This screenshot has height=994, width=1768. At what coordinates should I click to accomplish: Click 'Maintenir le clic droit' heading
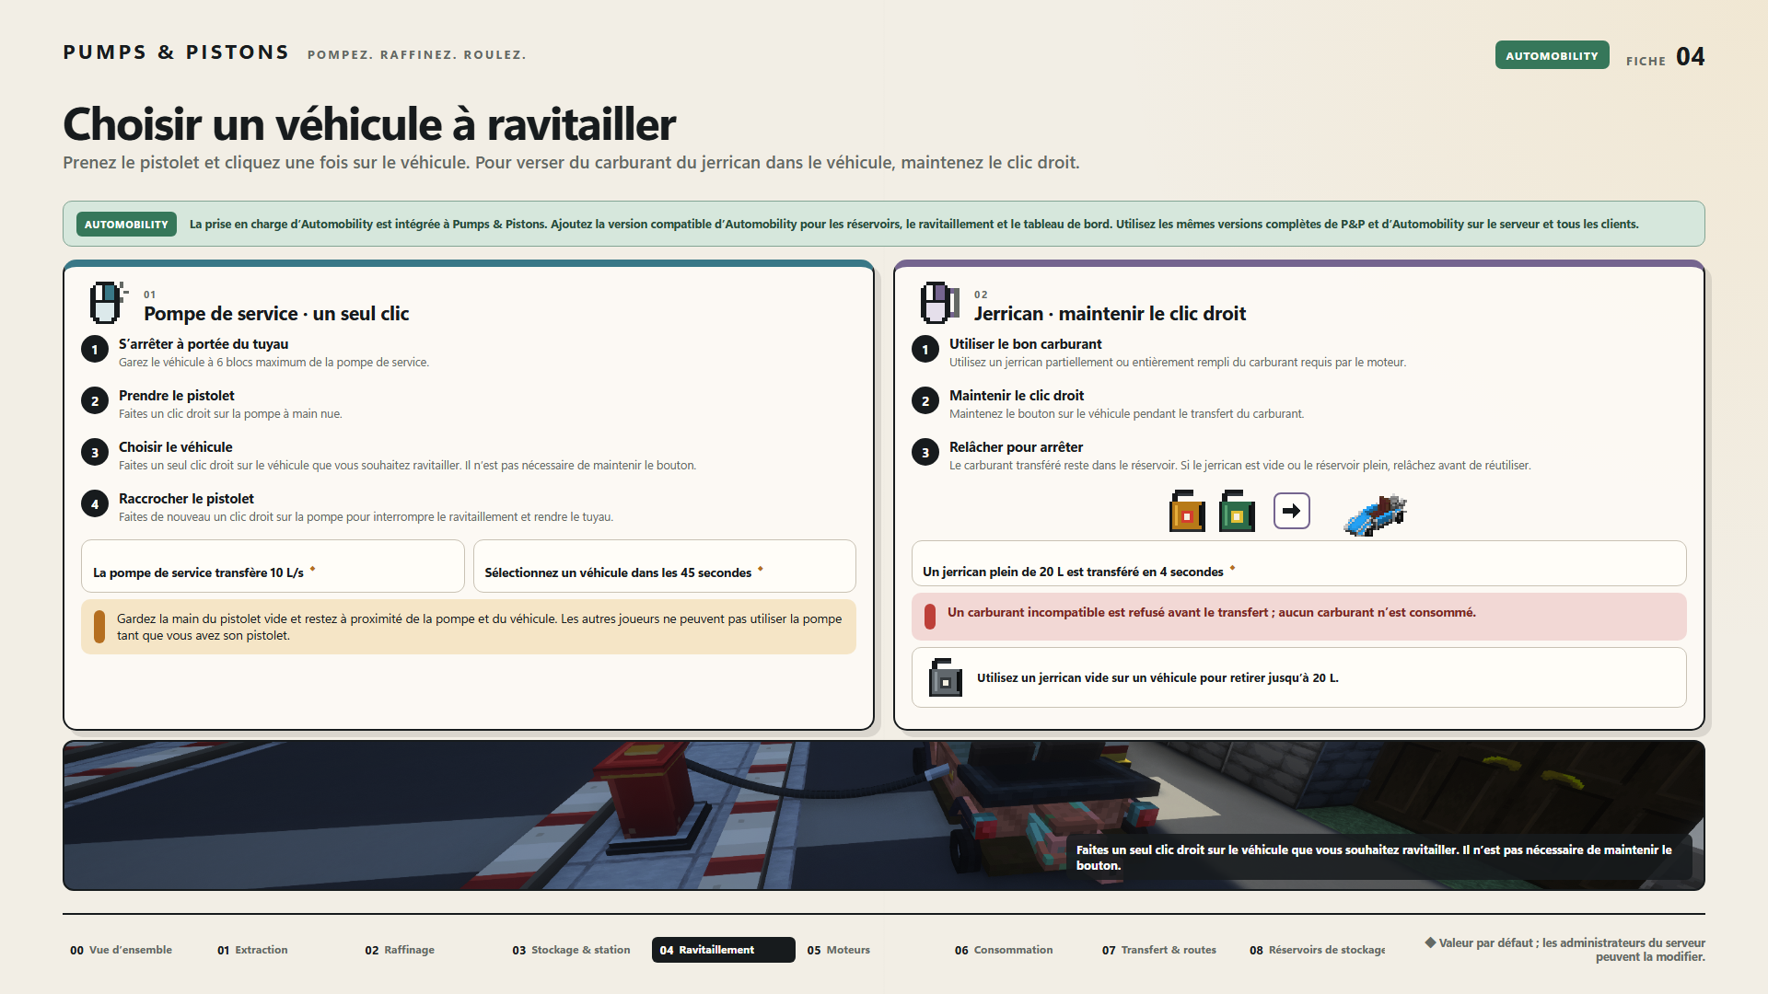click(x=1017, y=396)
